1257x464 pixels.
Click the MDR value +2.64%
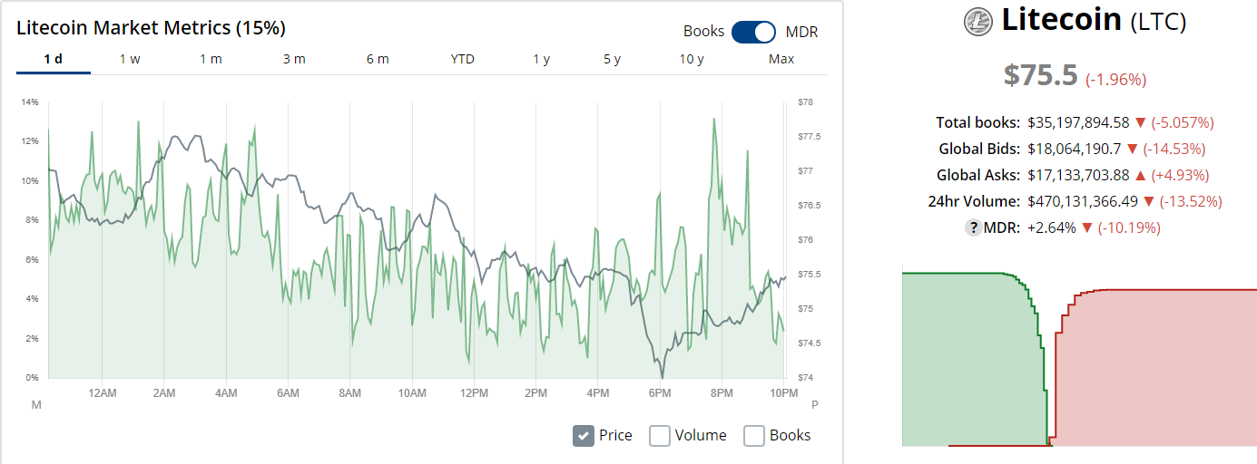click(x=1051, y=227)
